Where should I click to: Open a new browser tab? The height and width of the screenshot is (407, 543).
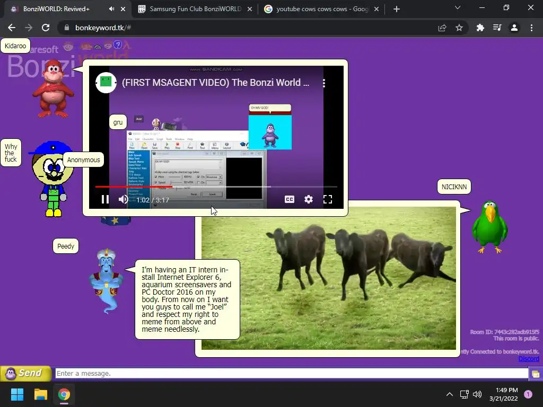pos(397,9)
